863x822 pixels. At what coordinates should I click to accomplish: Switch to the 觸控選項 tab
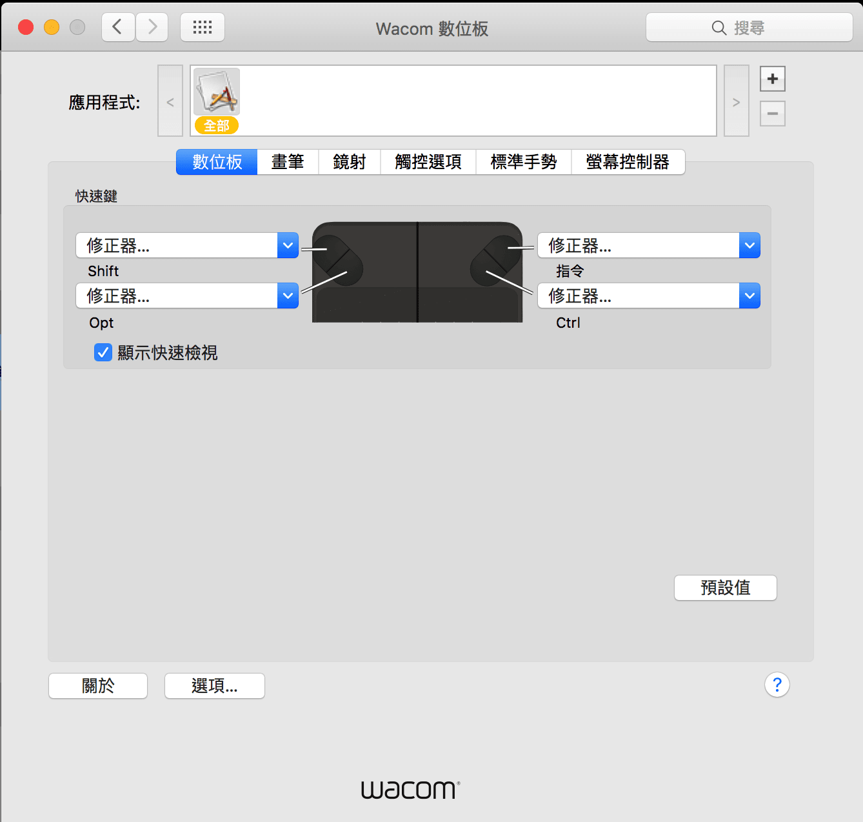pyautogui.click(x=428, y=162)
